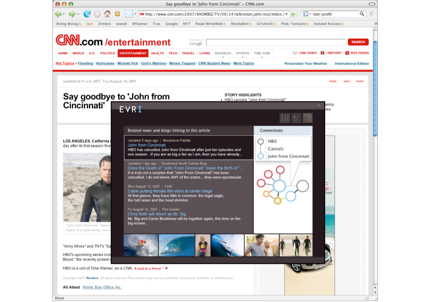
Task: Open Chris Noth will return as Mr. Big
Action: point(157,214)
